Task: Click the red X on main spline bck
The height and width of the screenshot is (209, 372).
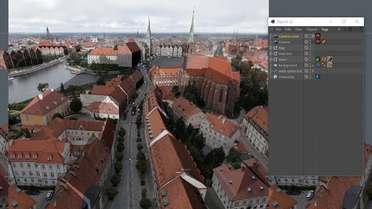Action: 313,71
